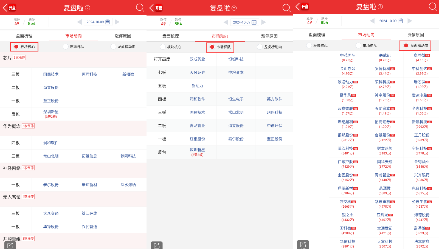Open help icon beside right 复盘啦 title

click(x=380, y=7)
